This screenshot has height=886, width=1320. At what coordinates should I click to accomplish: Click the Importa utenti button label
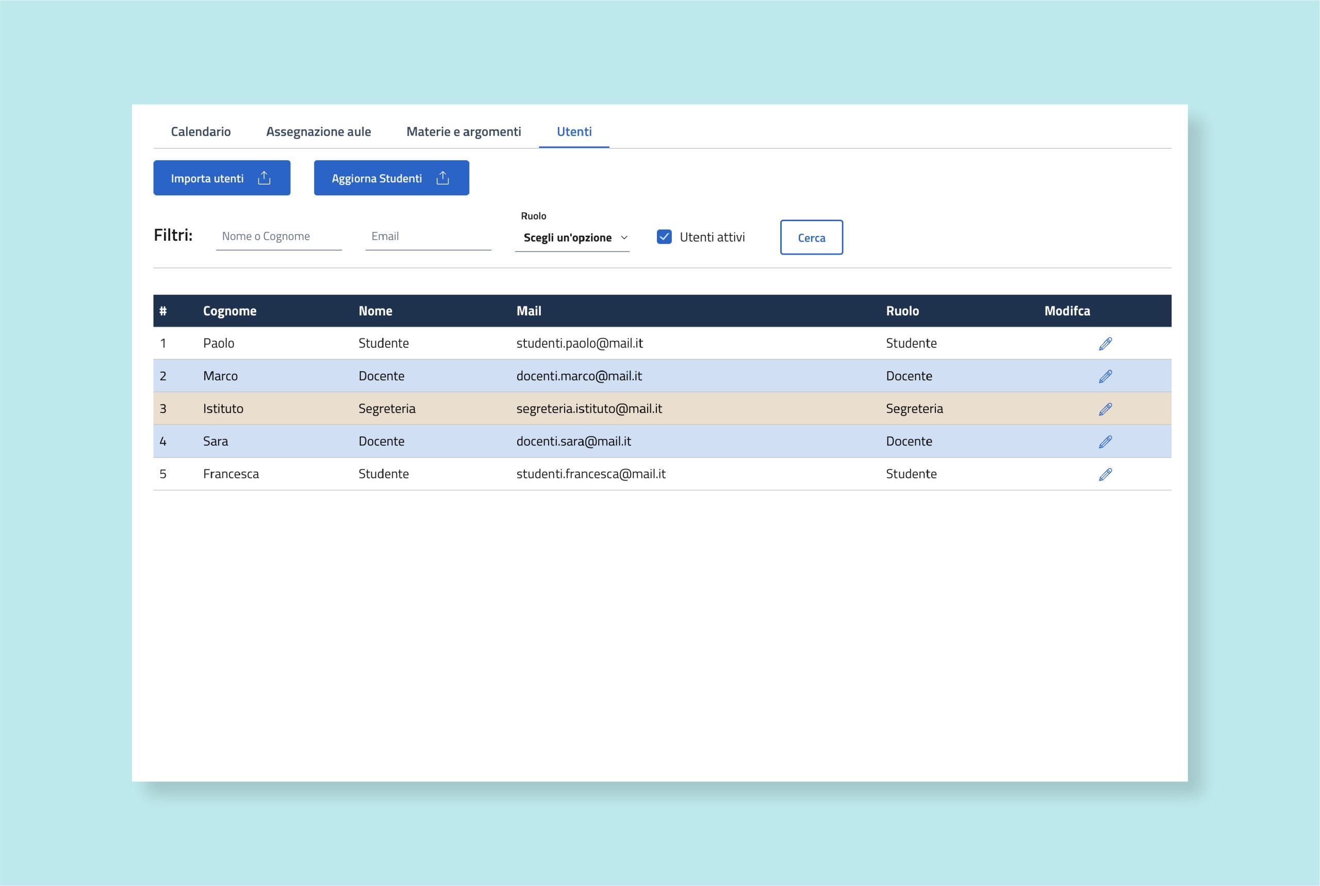pos(207,178)
